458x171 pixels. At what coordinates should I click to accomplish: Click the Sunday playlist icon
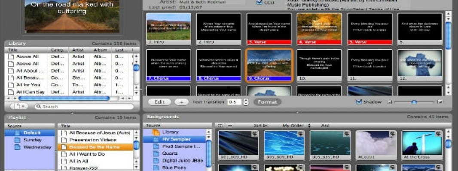[x=18, y=140]
